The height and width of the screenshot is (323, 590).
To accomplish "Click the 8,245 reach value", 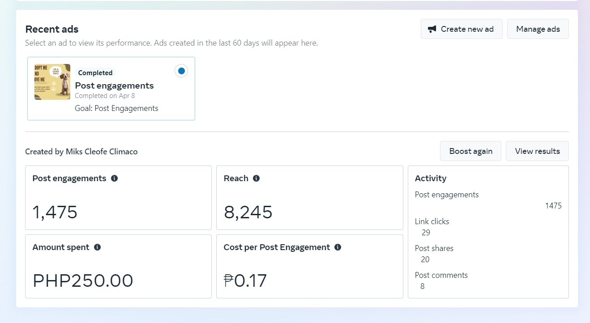I will pyautogui.click(x=248, y=212).
